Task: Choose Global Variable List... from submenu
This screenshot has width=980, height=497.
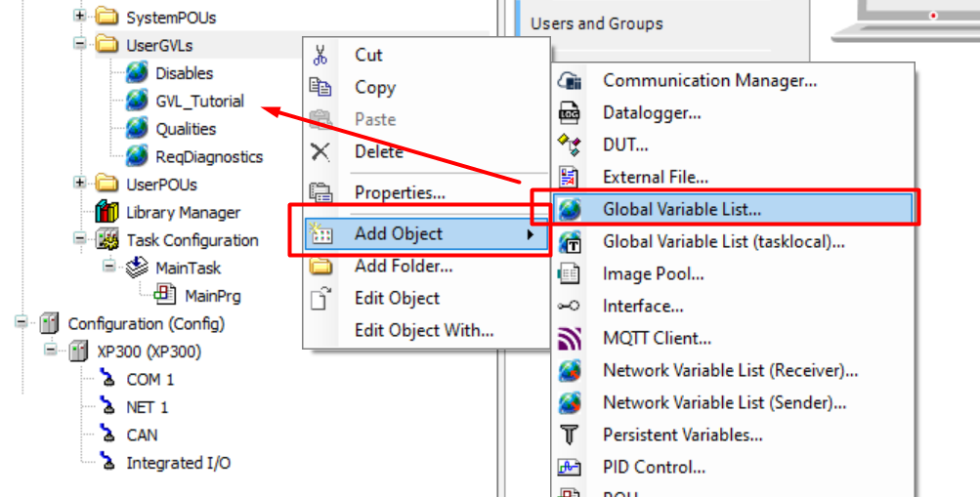Action: tap(682, 209)
